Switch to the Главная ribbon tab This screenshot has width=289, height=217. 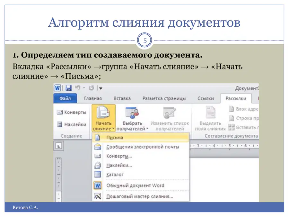click(x=93, y=99)
